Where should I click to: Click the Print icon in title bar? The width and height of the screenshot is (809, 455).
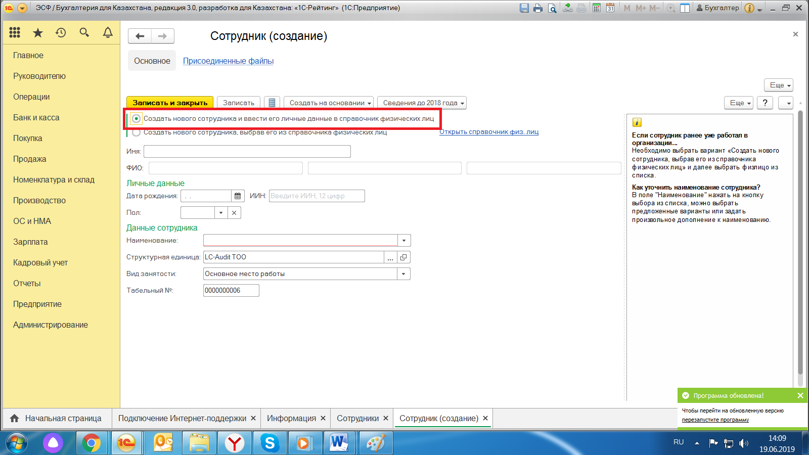click(x=538, y=8)
